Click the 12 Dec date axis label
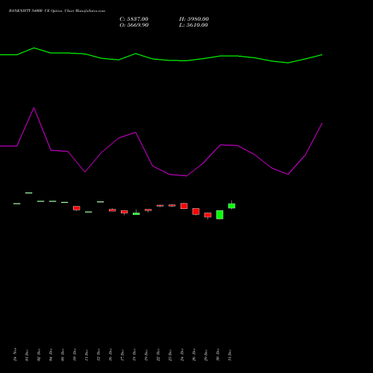This screenshot has height=373, width=373. point(99,355)
